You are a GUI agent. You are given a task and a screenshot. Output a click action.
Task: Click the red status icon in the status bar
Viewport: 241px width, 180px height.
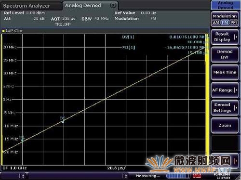pos(197,176)
